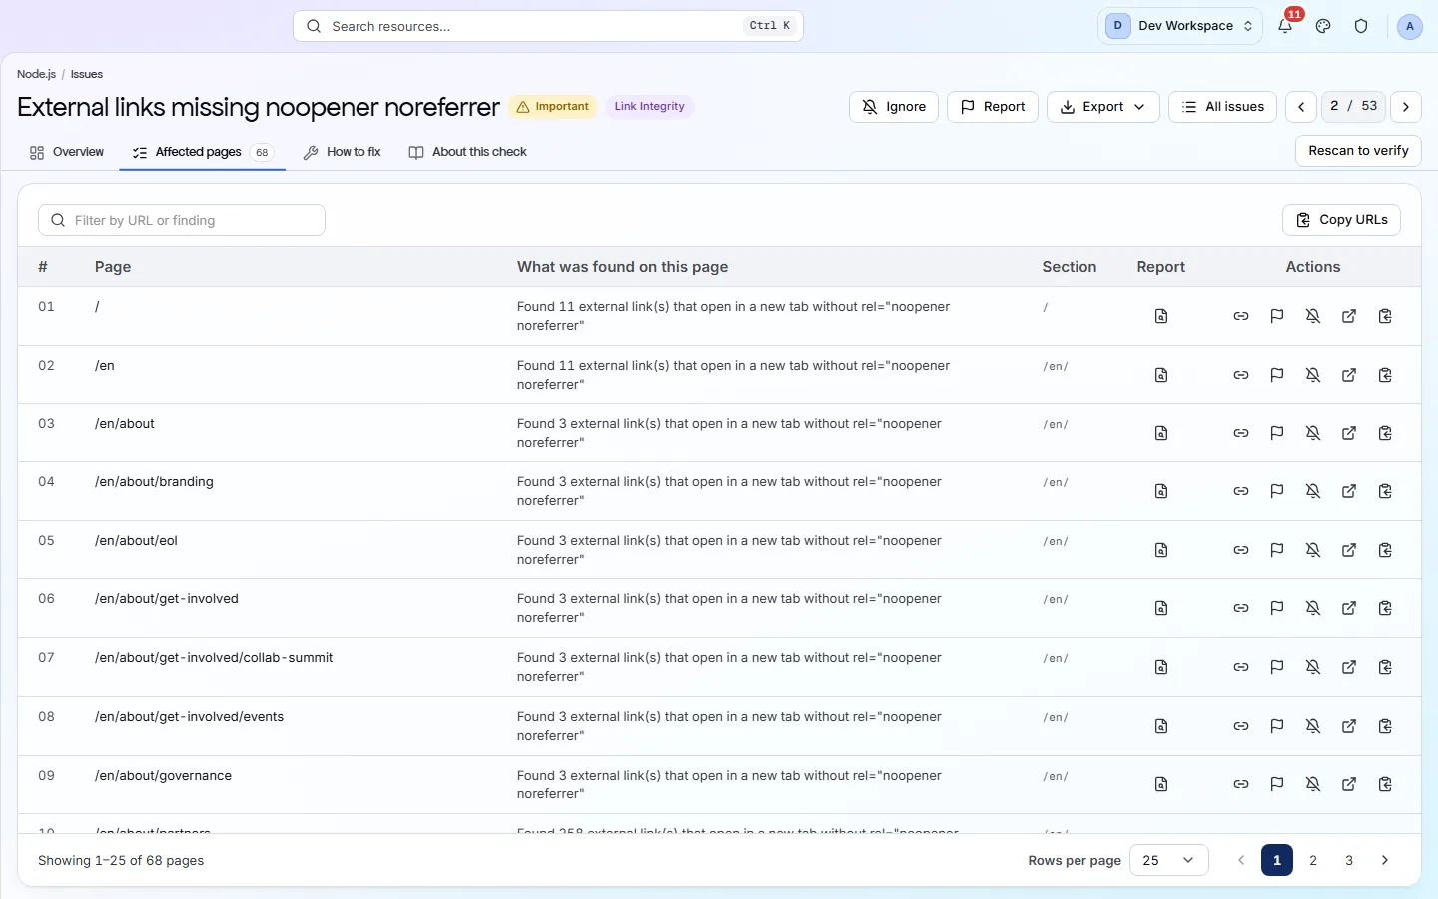Open /en/about/eol in external tab icon
Screen dimensions: 1438x899
1349,550
